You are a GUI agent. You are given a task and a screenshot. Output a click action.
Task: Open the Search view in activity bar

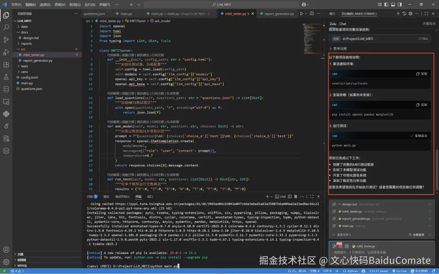(x=6, y=27)
